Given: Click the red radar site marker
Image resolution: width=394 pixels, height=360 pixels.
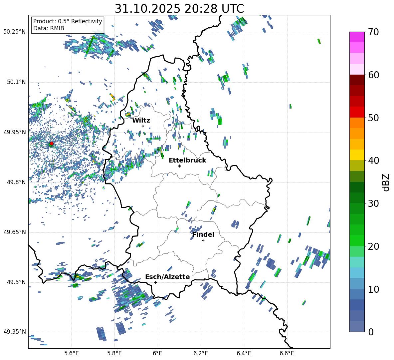Looking at the screenshot, I should (x=52, y=143).
